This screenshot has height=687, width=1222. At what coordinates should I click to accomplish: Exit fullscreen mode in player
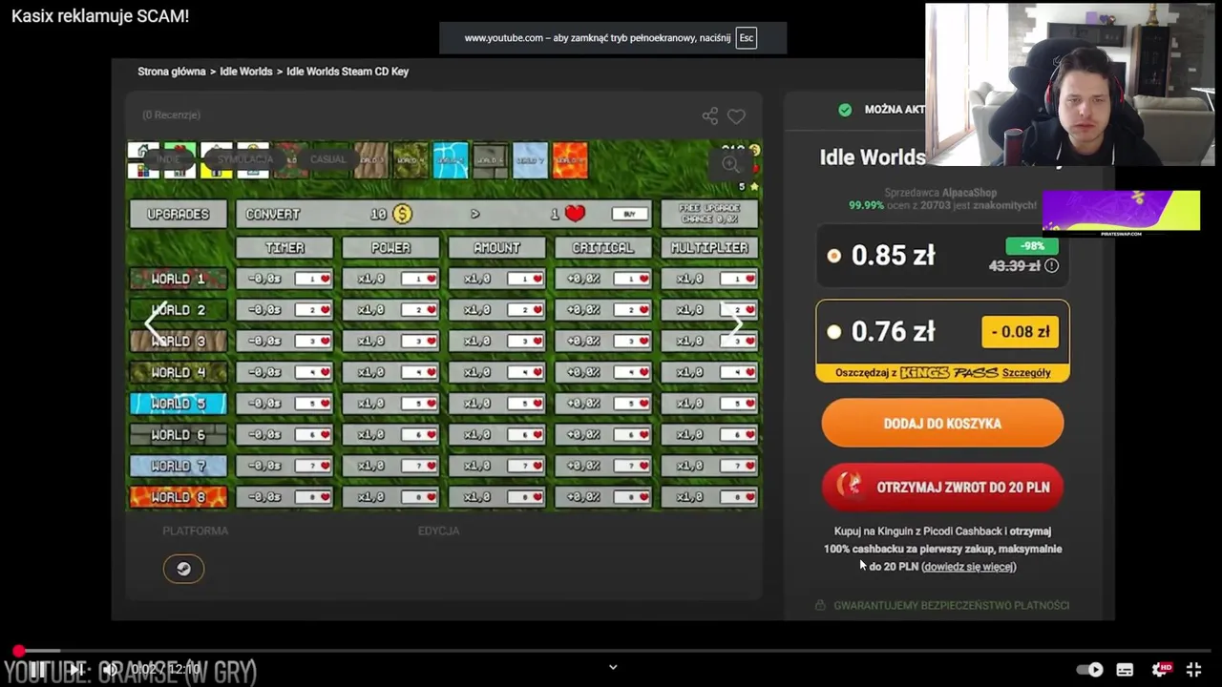pyautogui.click(x=1193, y=670)
